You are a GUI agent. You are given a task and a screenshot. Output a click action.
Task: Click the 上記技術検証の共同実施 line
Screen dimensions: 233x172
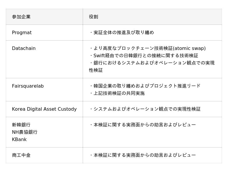[119, 93]
